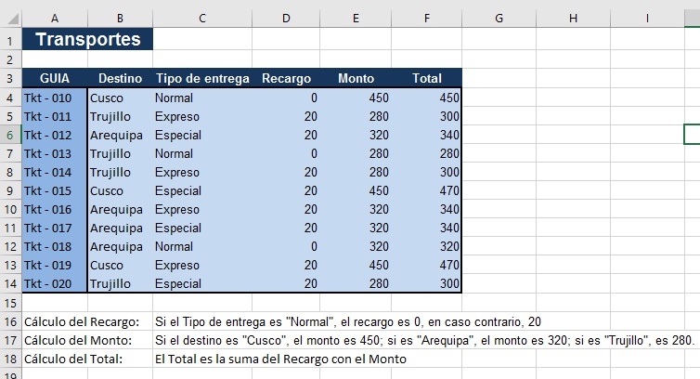Click Destino cell for Tkt - 012

point(121,135)
